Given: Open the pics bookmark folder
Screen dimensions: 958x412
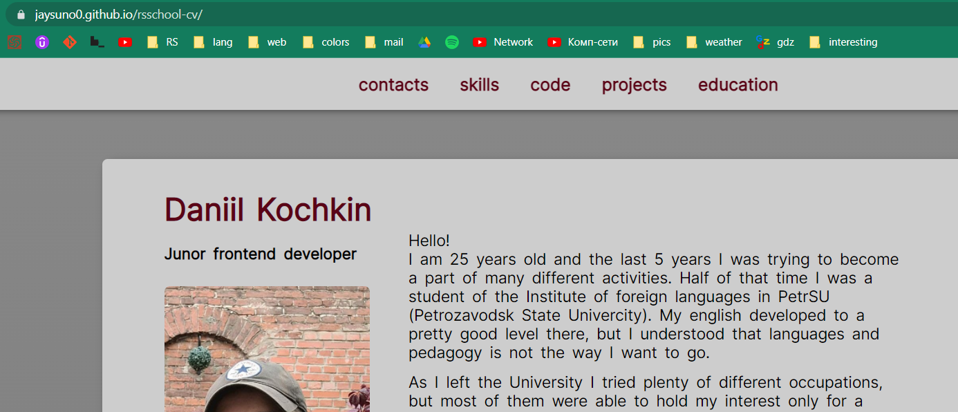Looking at the screenshot, I should pyautogui.click(x=652, y=42).
